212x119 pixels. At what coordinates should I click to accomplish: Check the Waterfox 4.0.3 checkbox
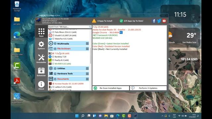coord(53,39)
